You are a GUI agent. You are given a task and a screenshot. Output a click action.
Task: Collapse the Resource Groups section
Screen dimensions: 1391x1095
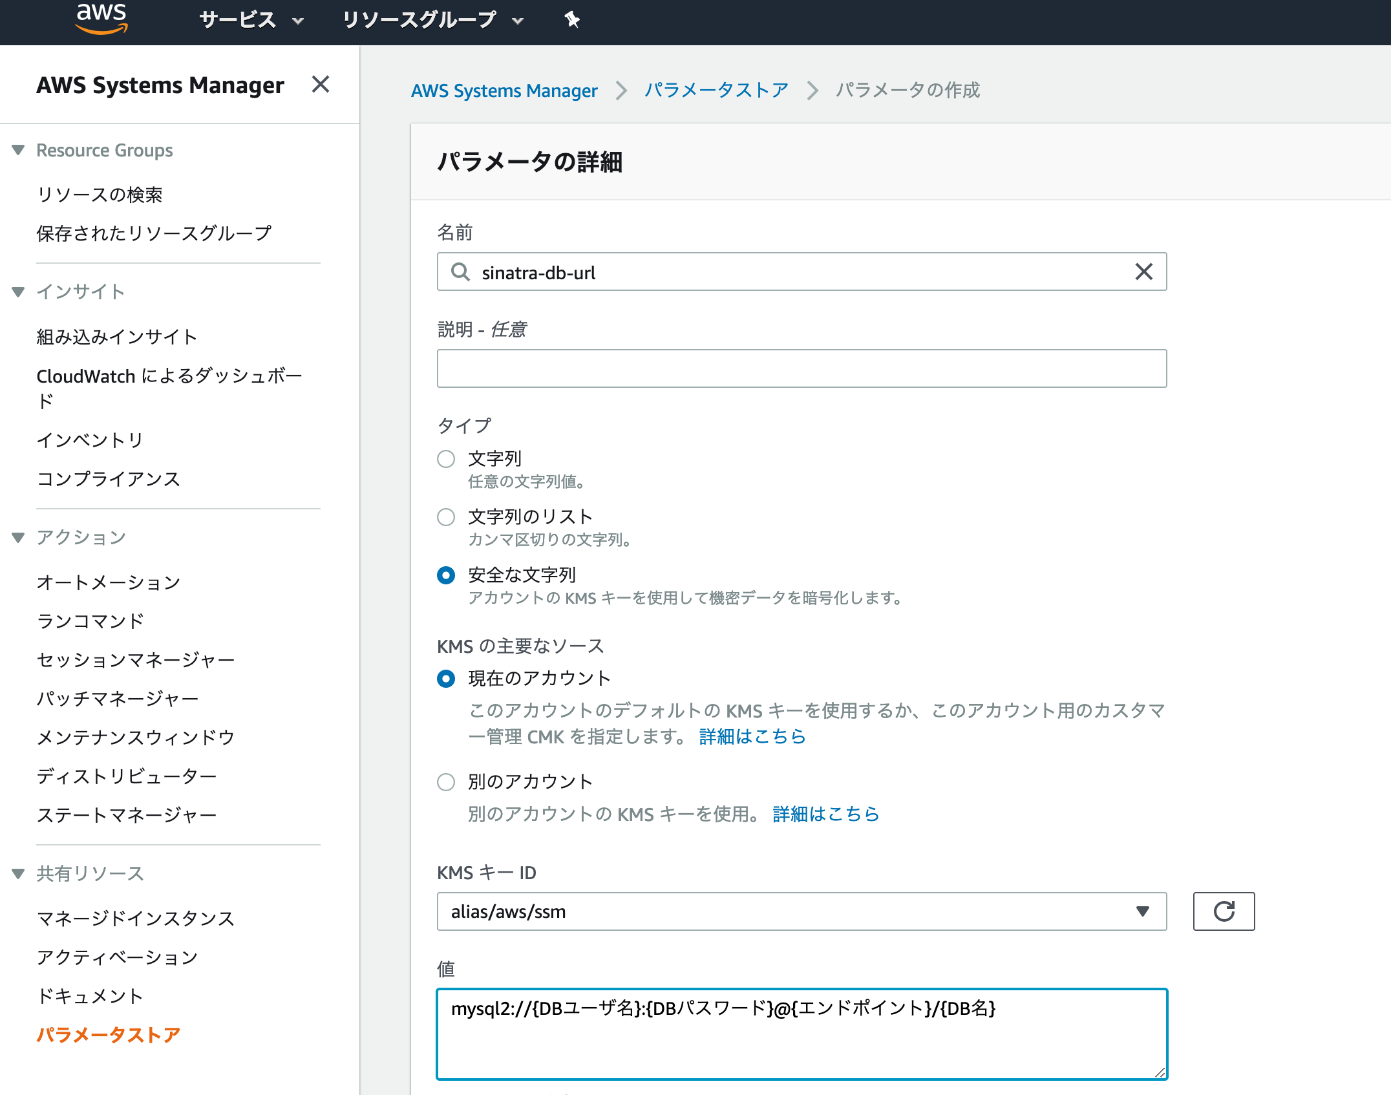click(18, 150)
